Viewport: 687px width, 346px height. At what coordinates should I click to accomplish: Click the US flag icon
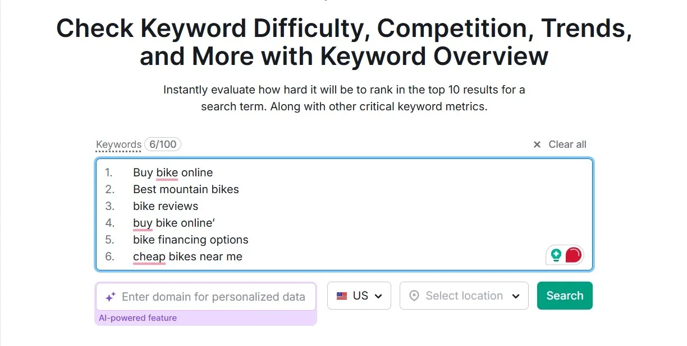click(x=342, y=296)
